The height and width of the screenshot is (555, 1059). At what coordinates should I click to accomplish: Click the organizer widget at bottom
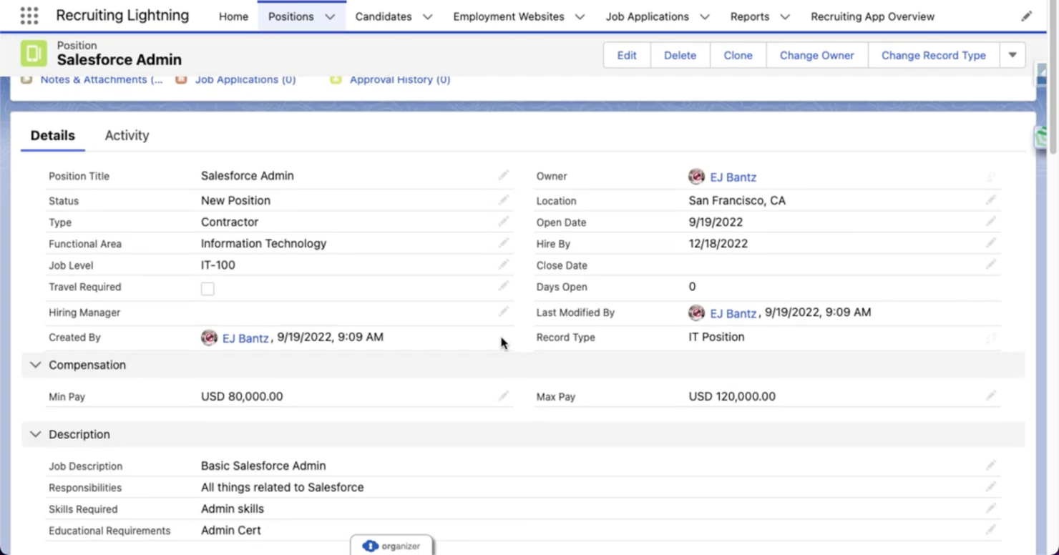[x=392, y=545]
